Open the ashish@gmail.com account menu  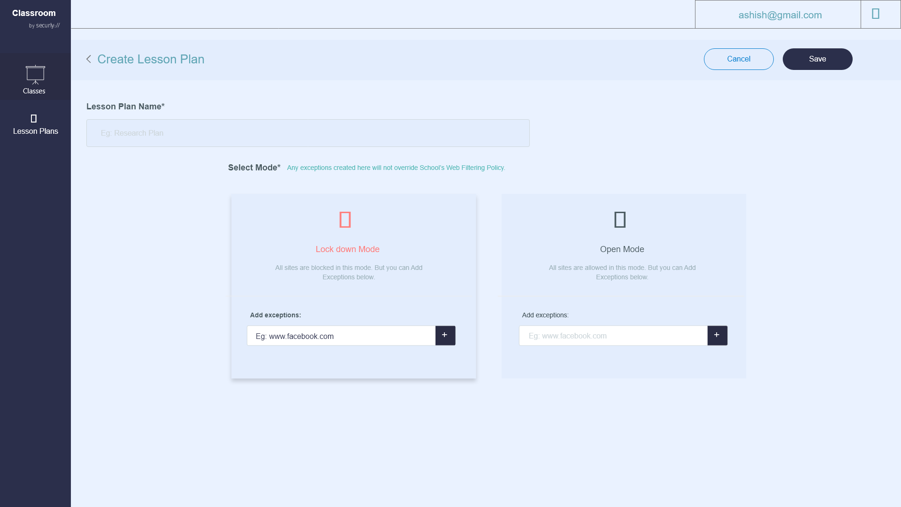(x=780, y=15)
